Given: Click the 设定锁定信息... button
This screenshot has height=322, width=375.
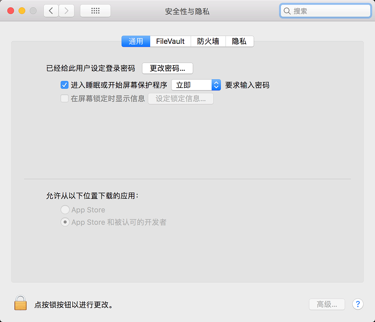Looking at the screenshot, I should 180,99.
